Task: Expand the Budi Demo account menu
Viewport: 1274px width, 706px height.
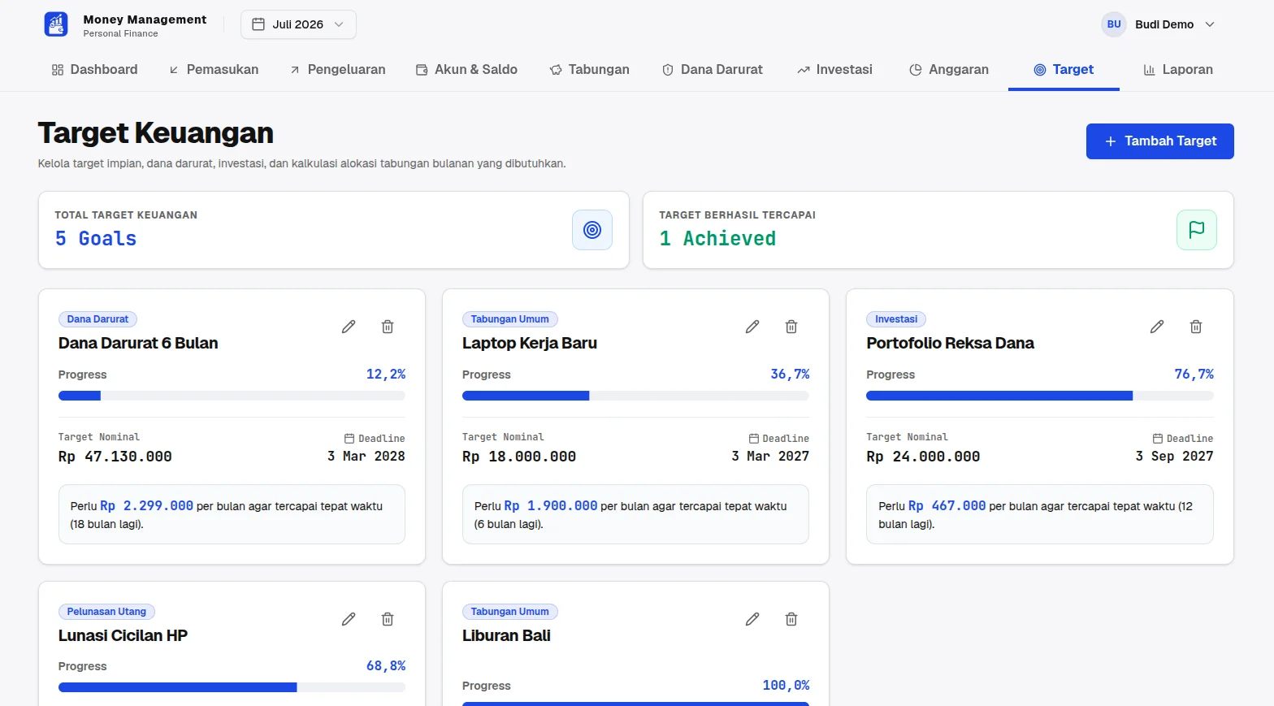Action: (x=1159, y=24)
